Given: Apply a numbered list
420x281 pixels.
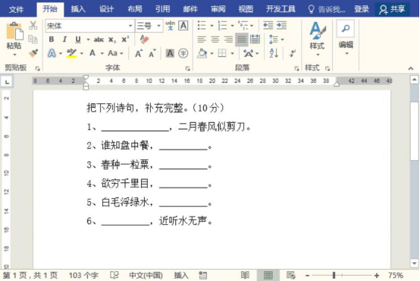Looking at the screenshot, I should tap(222, 26).
